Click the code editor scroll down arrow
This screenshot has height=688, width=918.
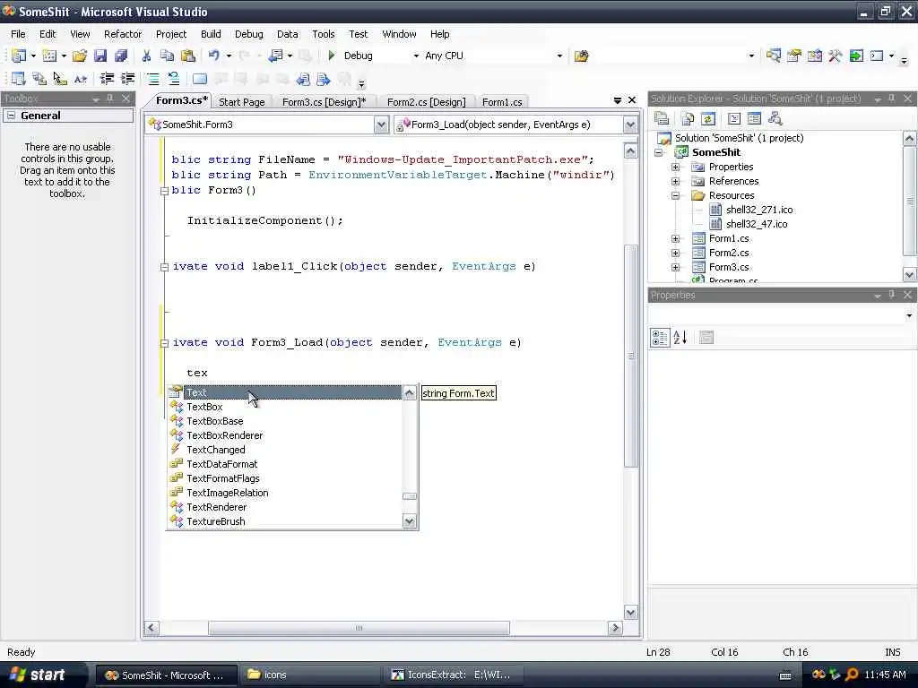point(630,613)
